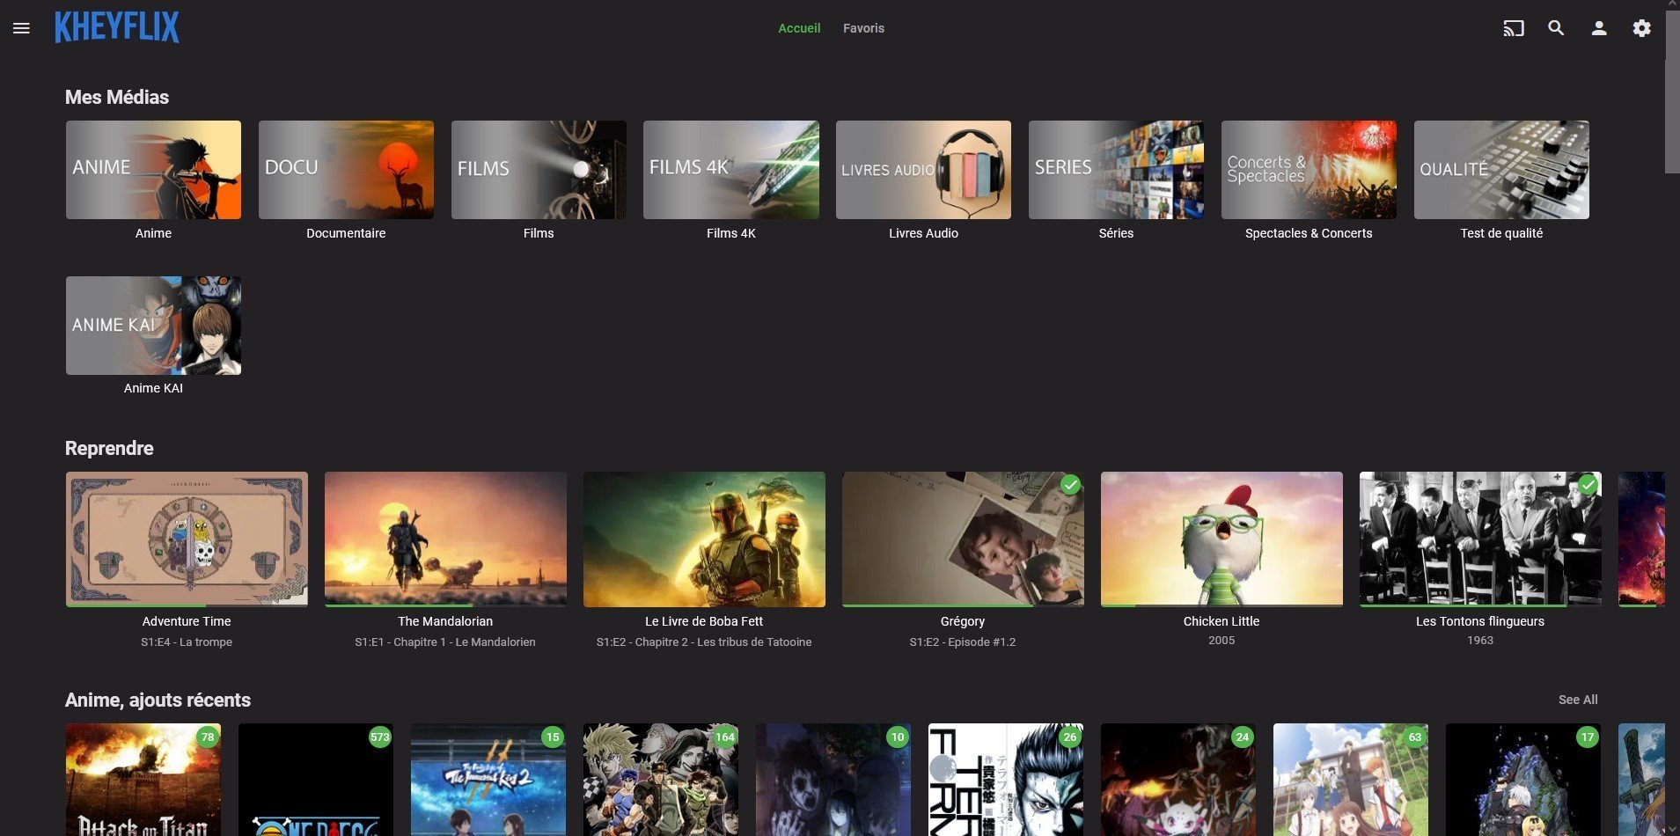Open the dark poster with badge 24

point(1178,780)
